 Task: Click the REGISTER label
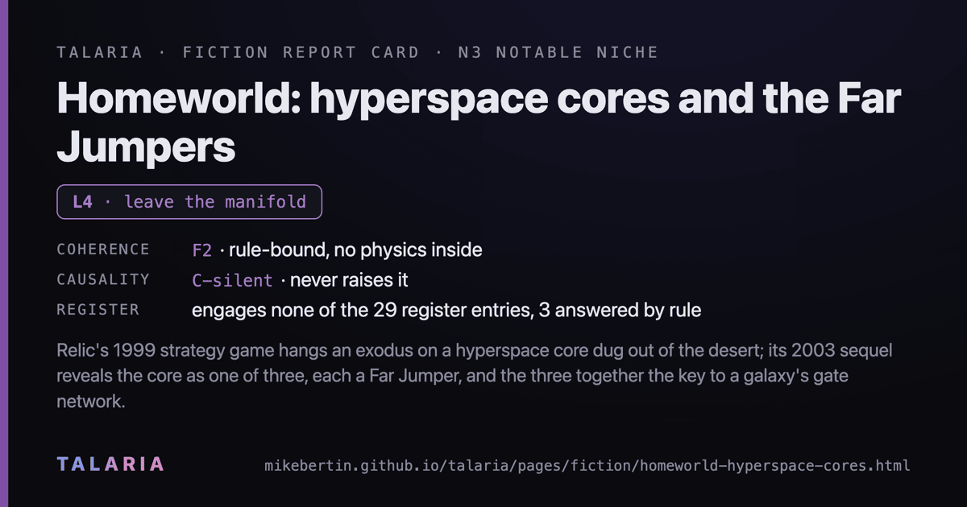click(x=98, y=309)
